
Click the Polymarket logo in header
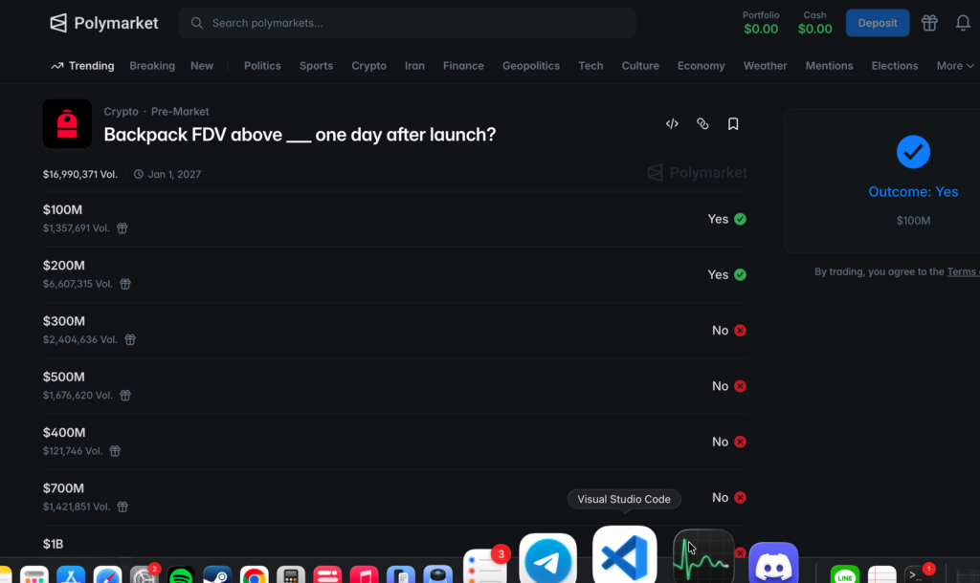pyautogui.click(x=104, y=23)
